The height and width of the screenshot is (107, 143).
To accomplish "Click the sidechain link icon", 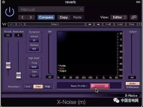I will 134,17.
